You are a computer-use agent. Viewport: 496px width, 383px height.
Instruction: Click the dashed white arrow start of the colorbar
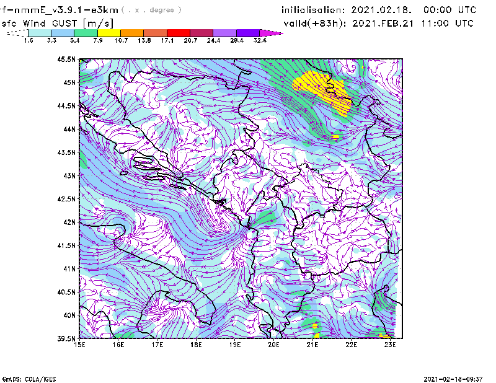17,33
